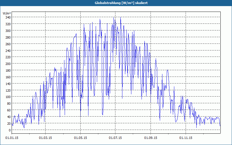Click the 01.03.15 date label

[46, 138]
